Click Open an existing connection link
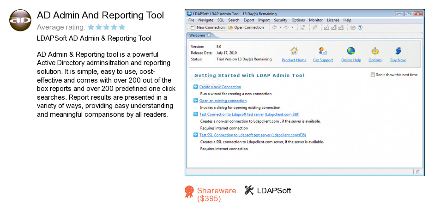 click(223, 101)
